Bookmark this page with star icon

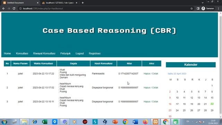tap(191, 8)
